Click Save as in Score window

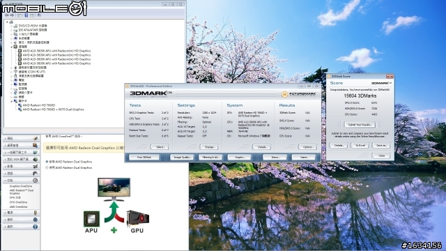click(x=381, y=146)
